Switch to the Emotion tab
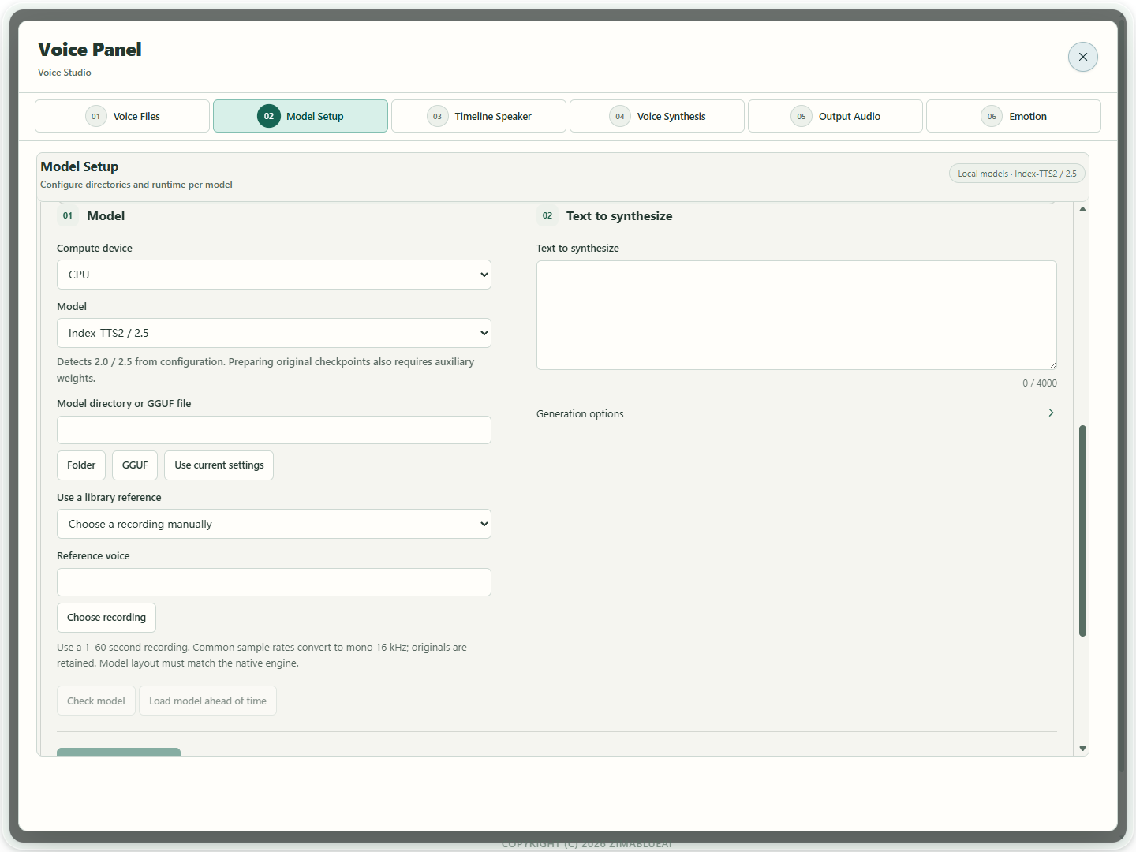Screen dimensions: 1136x852 (x=1014, y=116)
